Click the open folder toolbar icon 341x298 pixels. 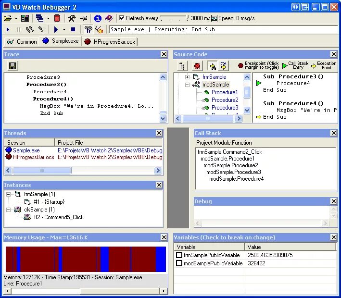pos(8,18)
